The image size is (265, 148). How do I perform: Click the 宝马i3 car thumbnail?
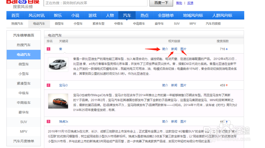tap(58, 101)
